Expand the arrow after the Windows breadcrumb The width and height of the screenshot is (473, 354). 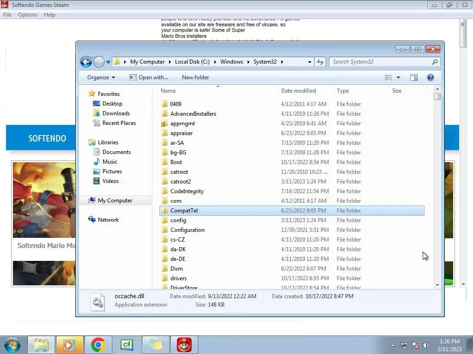pyautogui.click(x=248, y=62)
